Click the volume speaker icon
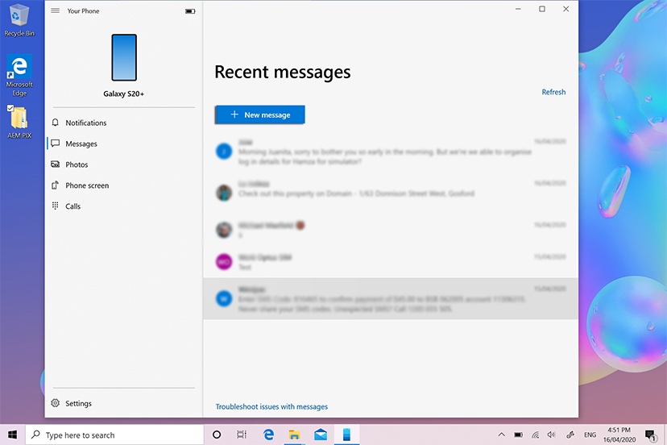Screen dimensions: 667x445 pyautogui.click(x=551, y=435)
